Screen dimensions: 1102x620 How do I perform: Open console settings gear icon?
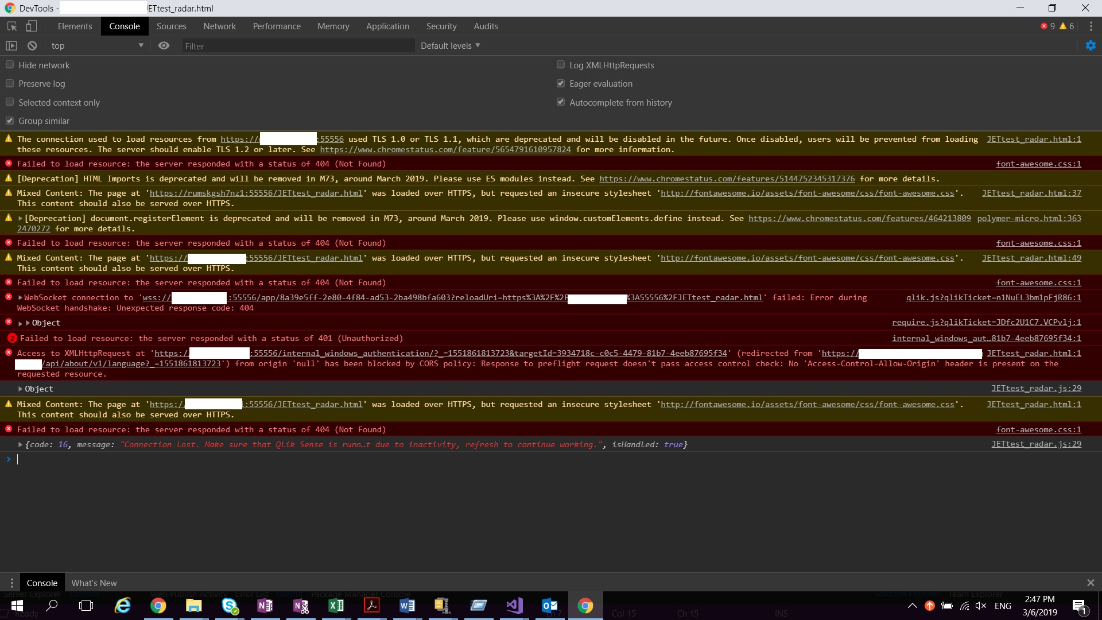pyautogui.click(x=1091, y=46)
